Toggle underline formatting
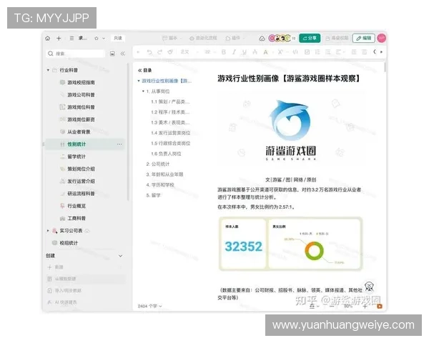This screenshot has width=429, height=343. tap(245, 52)
